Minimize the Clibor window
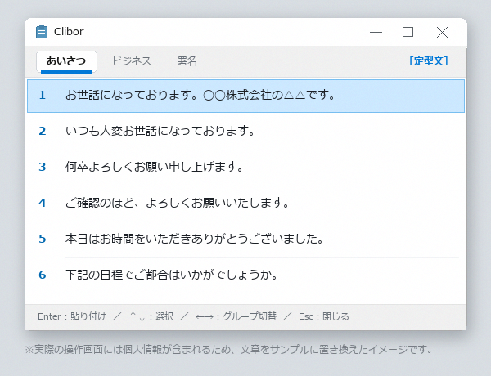Screen dimensions: 491x376 [x=376, y=32]
